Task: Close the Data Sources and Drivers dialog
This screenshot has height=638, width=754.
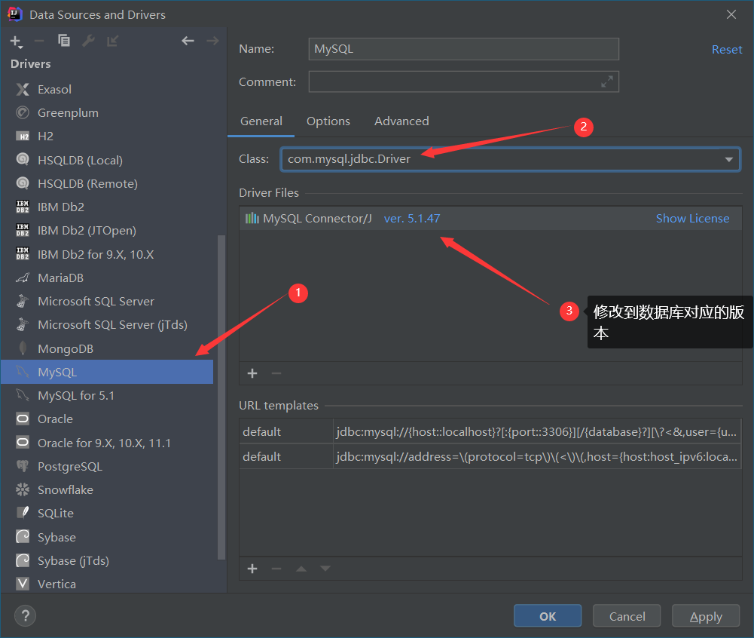Action: click(731, 14)
